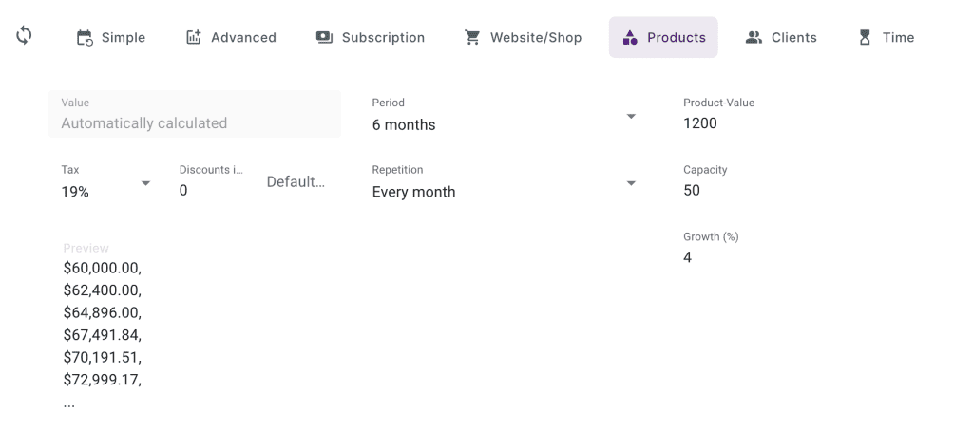Click the calendar icon beside Simple
973x431 pixels.
tap(85, 38)
